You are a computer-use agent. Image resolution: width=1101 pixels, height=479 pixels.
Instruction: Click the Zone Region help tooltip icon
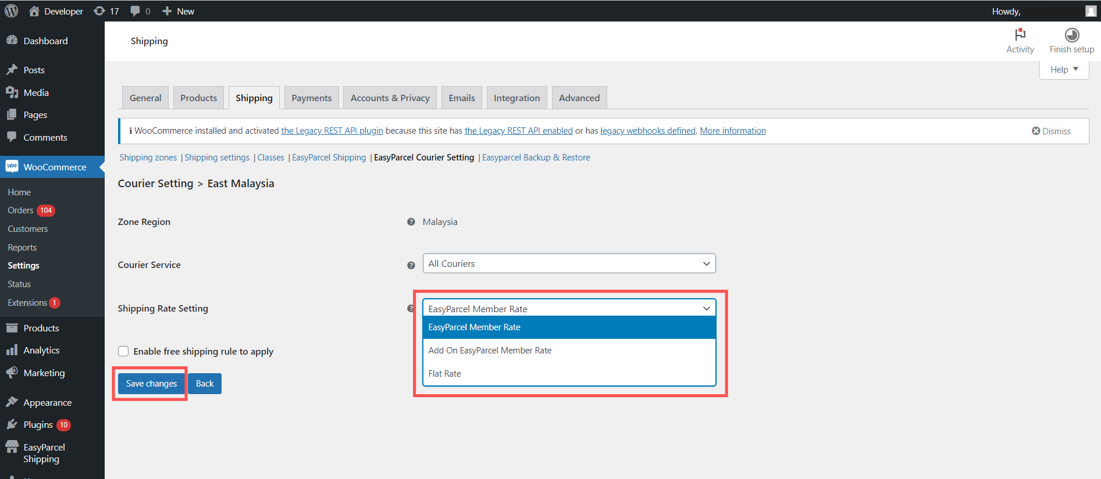coord(411,222)
